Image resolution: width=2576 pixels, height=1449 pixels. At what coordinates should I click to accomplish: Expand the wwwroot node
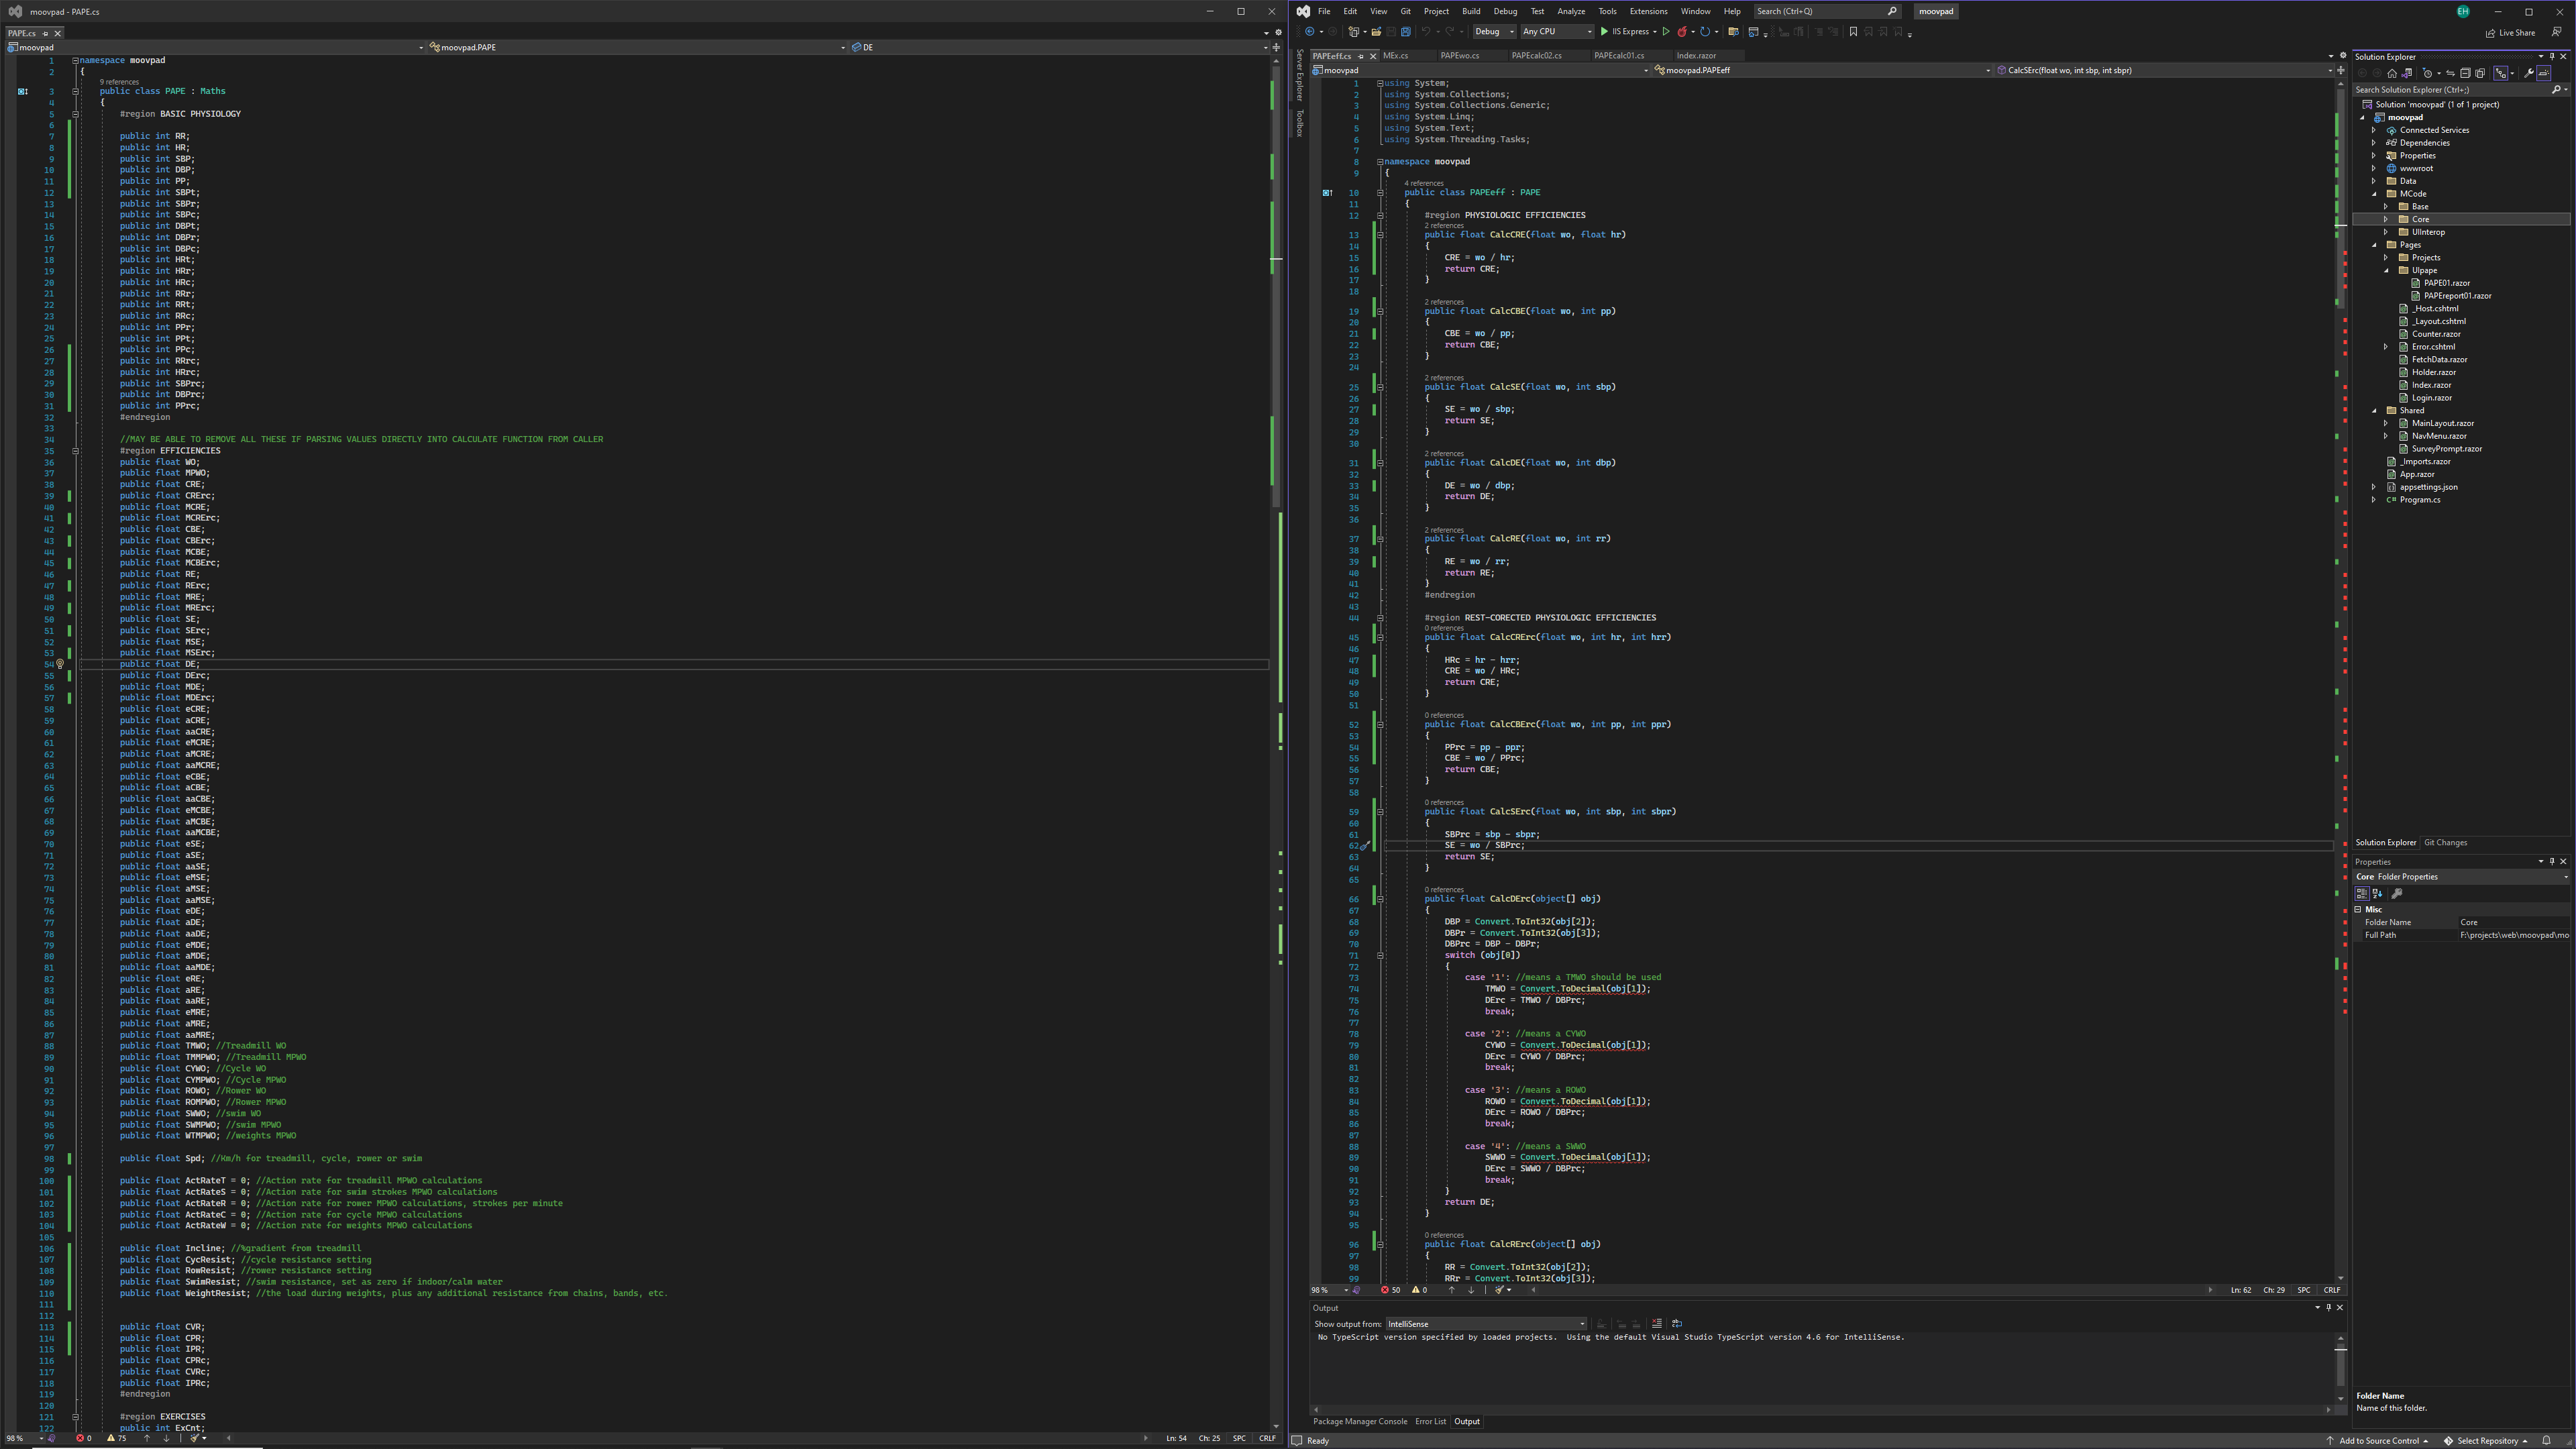click(x=2373, y=168)
